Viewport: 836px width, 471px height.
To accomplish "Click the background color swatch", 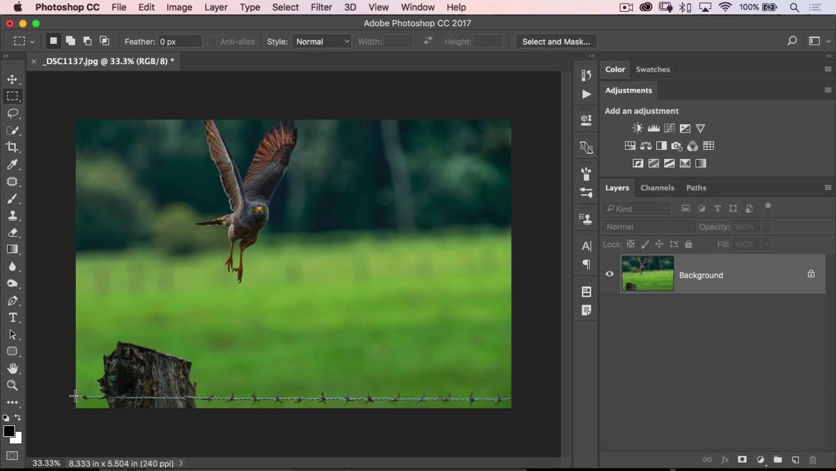I will coord(17,440).
